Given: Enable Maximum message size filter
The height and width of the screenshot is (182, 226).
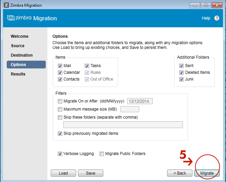Looking at the screenshot, I should [60, 109].
